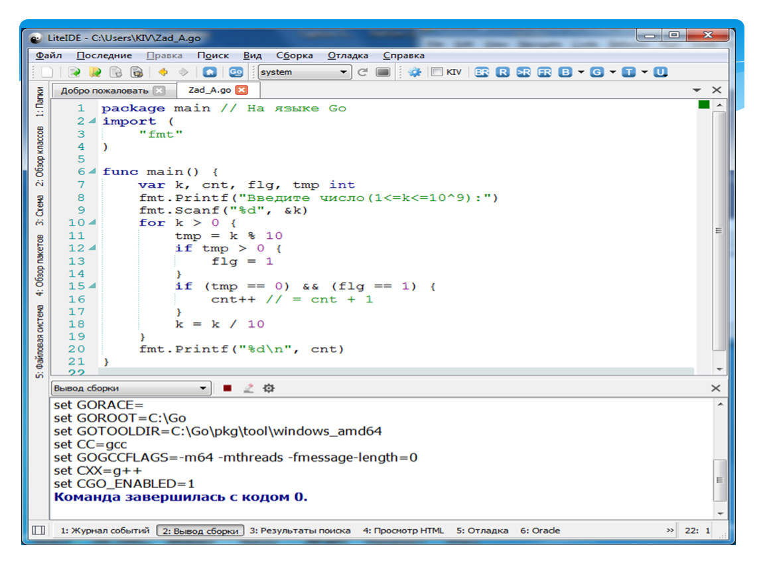
Task: Toggle the Просмотр HTML panel
Action: [x=403, y=531]
